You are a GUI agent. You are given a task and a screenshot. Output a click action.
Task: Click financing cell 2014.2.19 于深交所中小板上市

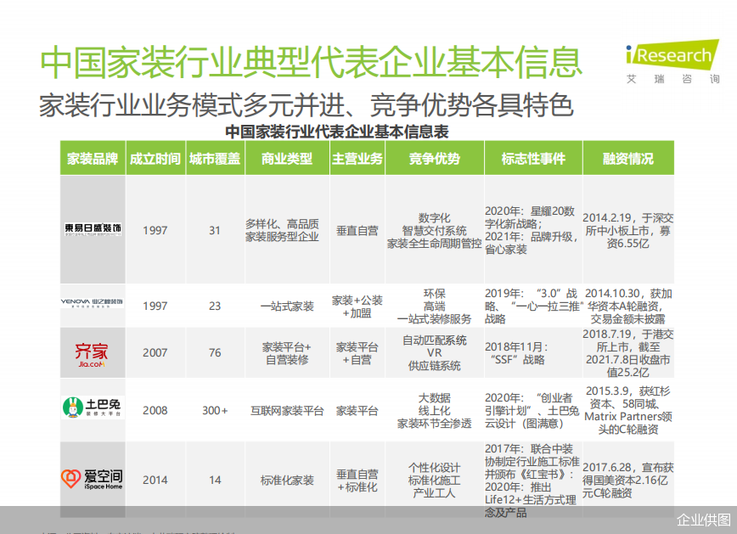click(628, 230)
